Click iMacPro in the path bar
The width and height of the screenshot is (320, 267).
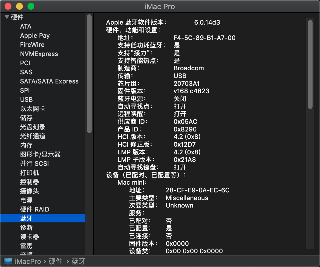(28, 262)
